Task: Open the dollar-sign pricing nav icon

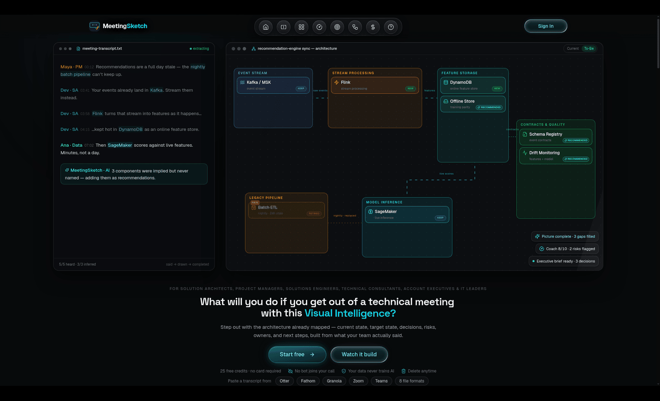Action: [373, 27]
